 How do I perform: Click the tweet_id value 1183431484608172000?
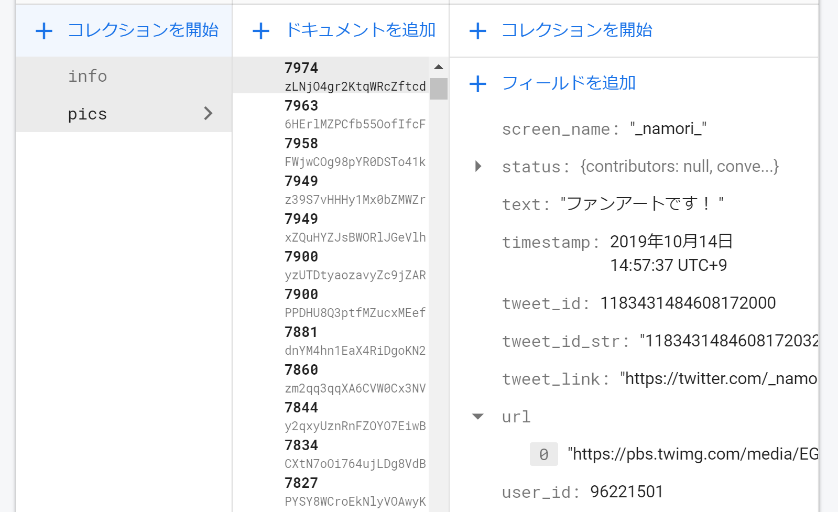[688, 303]
